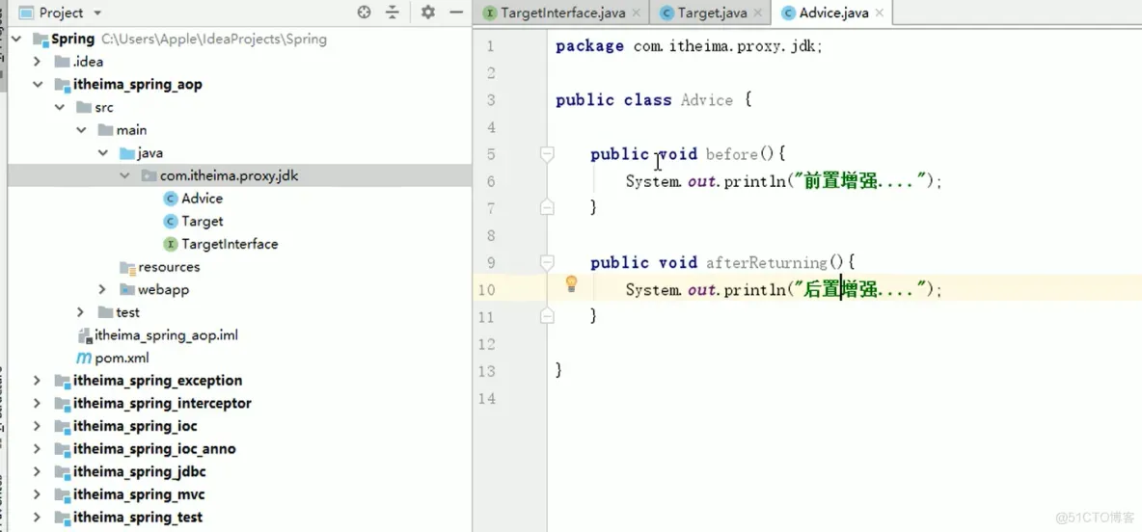Click the locate/scroll-from-source target icon

click(365, 12)
